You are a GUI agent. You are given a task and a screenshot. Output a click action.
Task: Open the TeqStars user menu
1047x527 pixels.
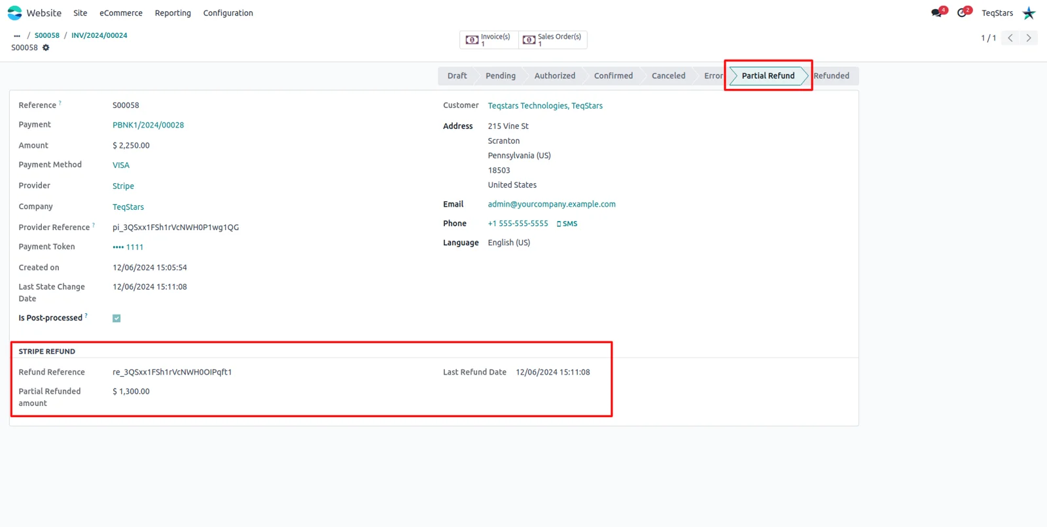[x=997, y=13]
